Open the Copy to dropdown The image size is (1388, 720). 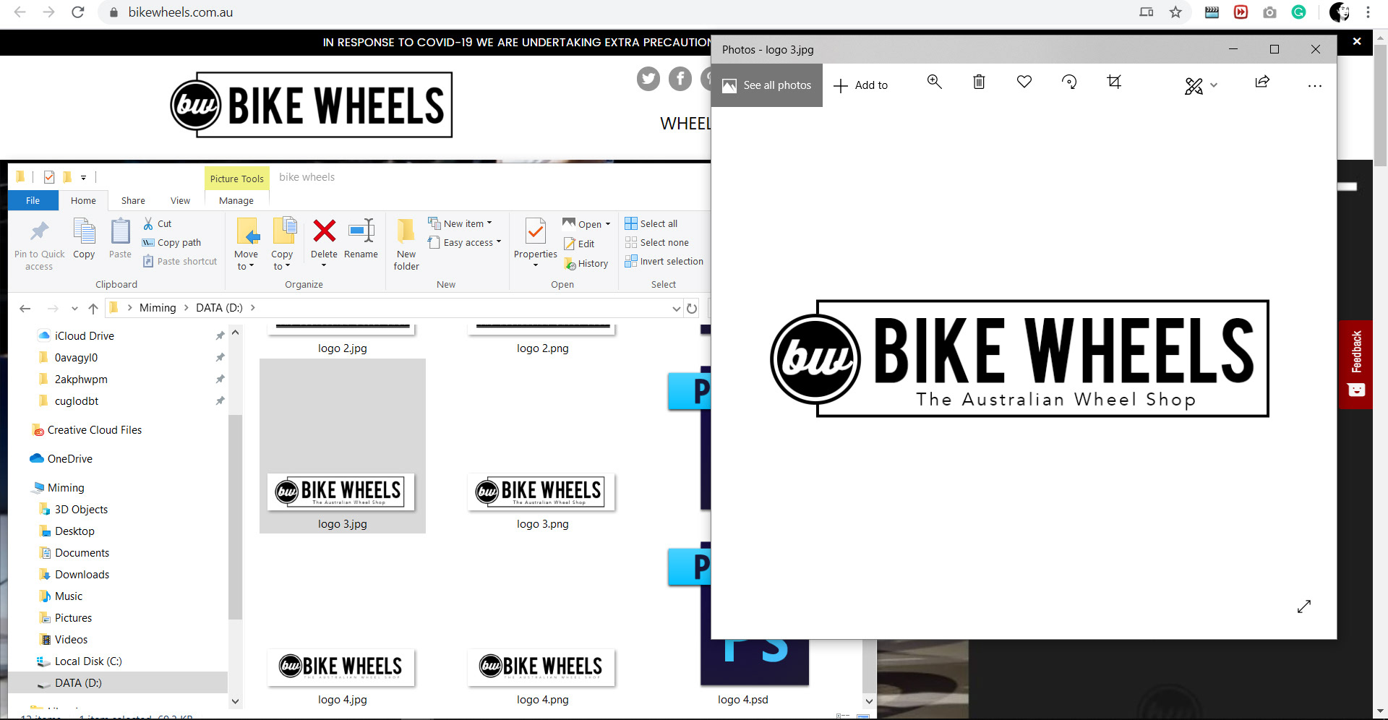pos(282,244)
